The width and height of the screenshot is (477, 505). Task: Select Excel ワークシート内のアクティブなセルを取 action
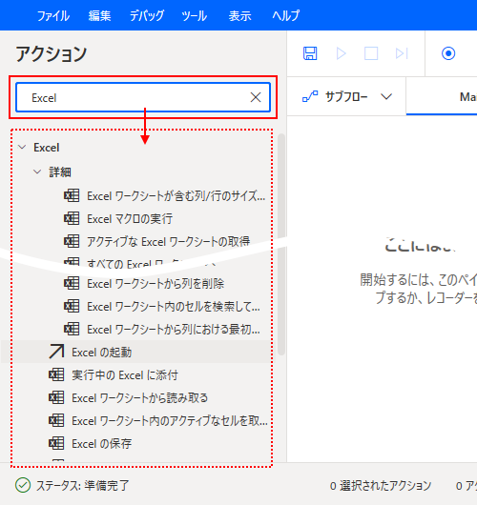(170, 420)
